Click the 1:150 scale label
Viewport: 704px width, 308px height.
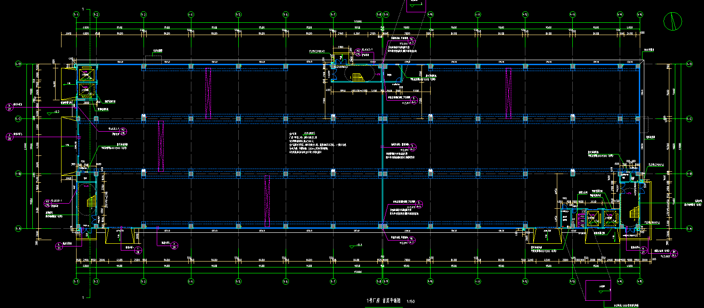click(x=411, y=301)
